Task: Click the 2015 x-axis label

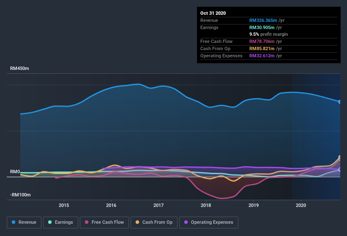Action: tap(64, 205)
